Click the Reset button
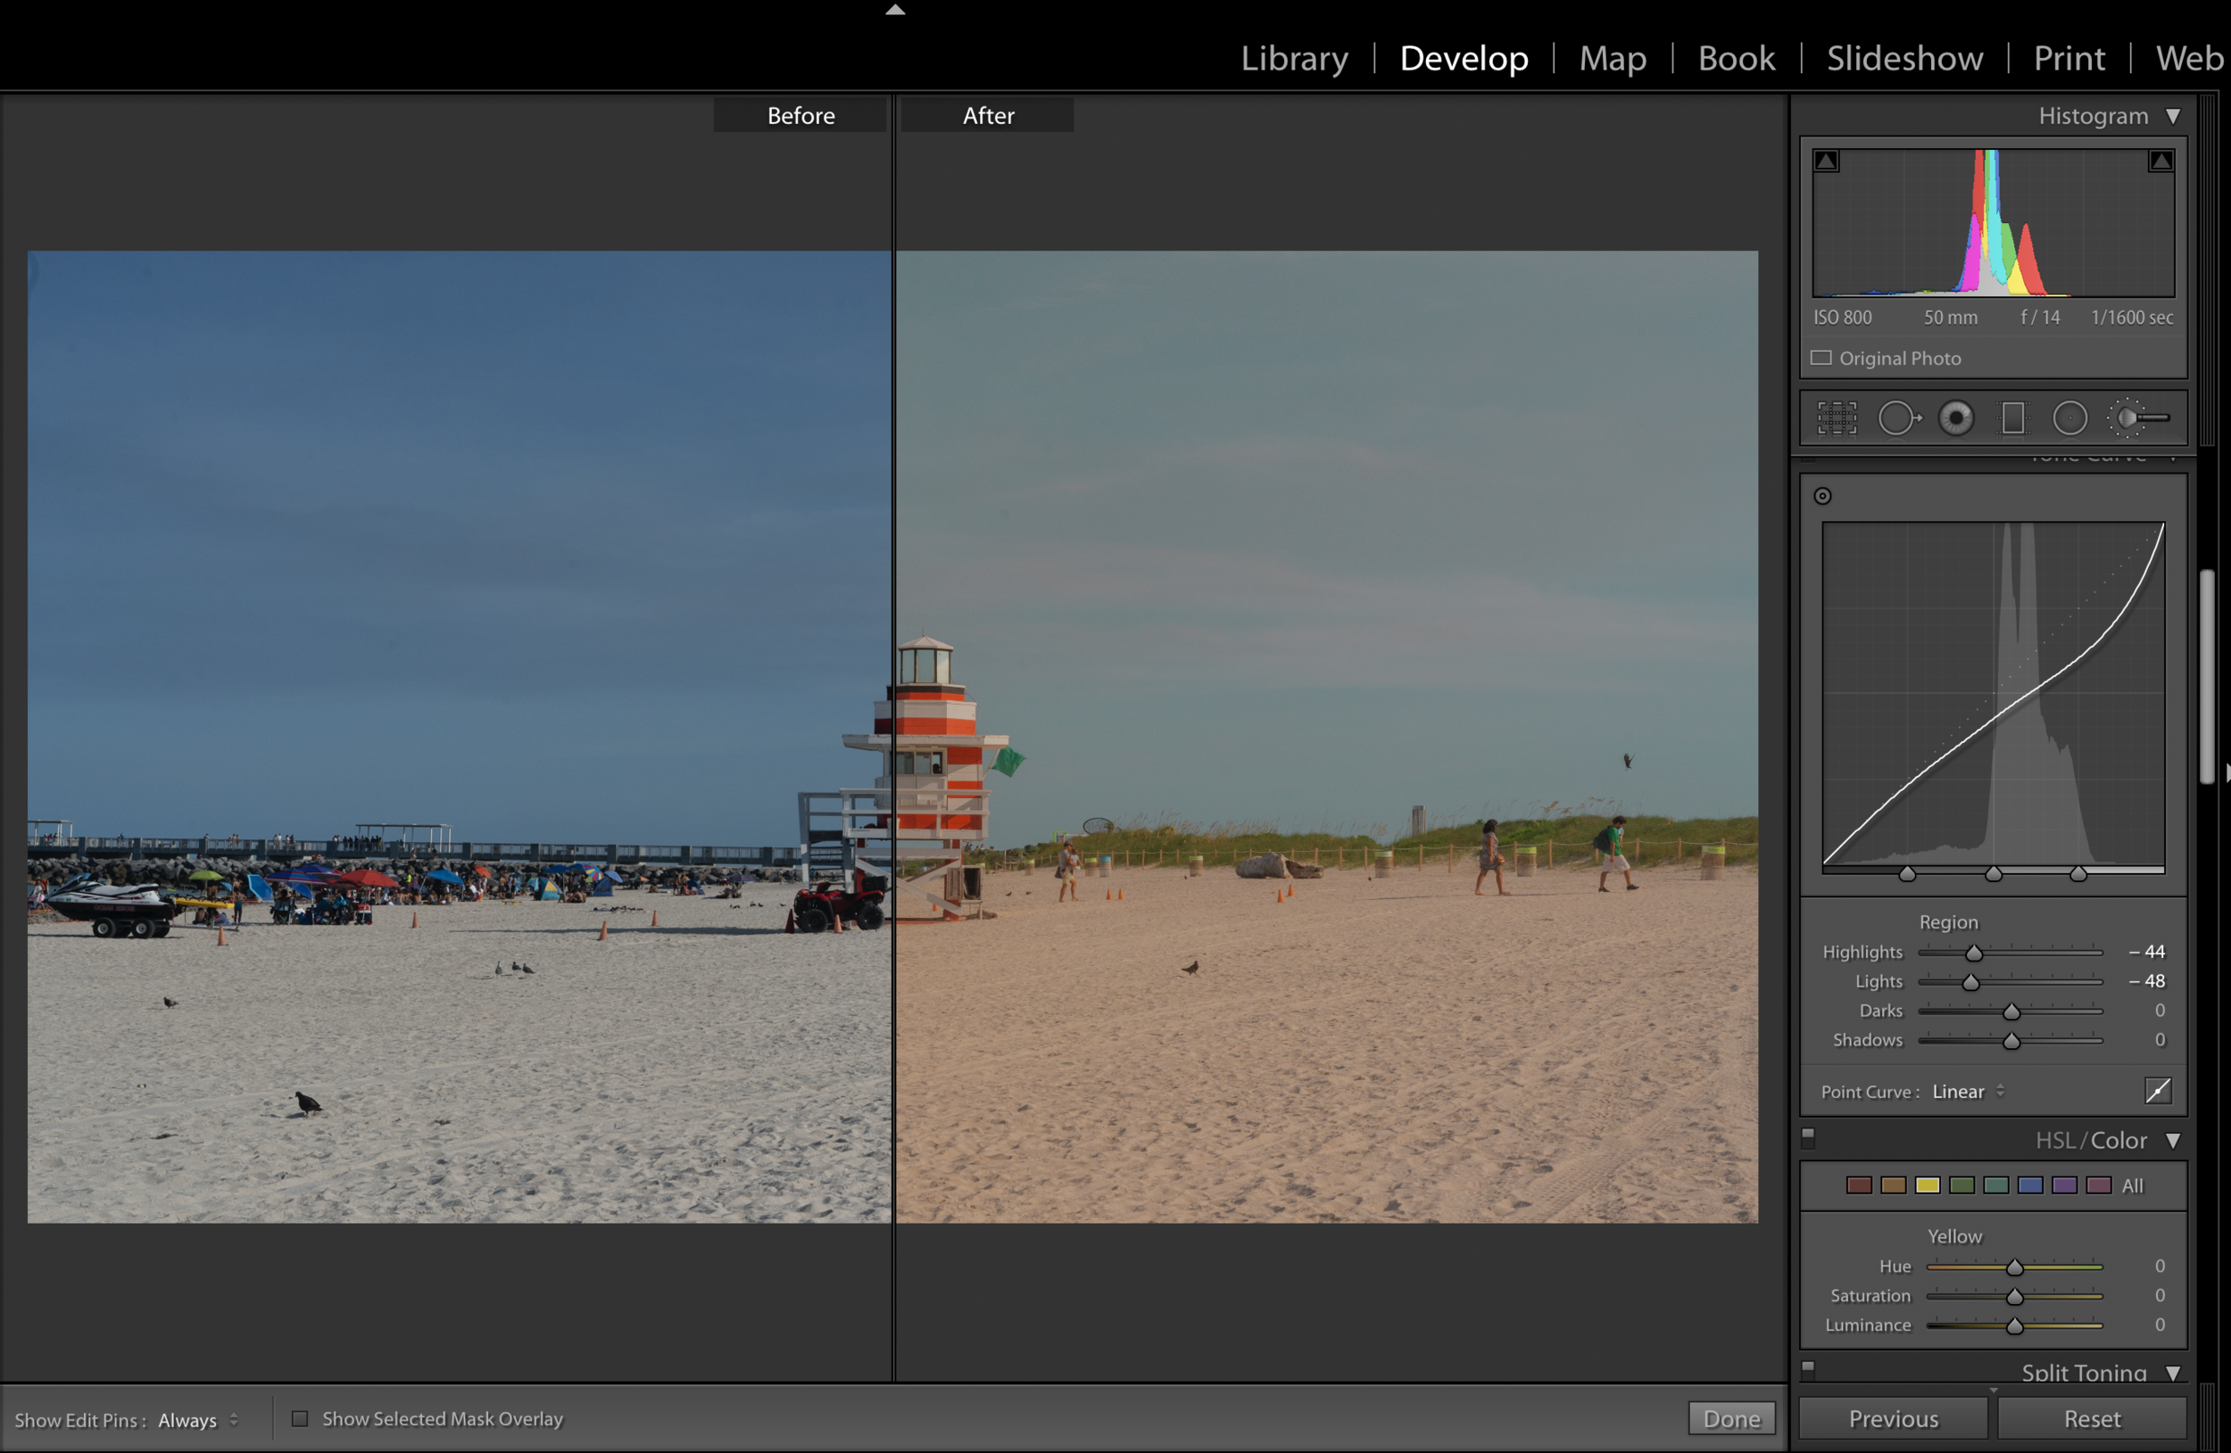This screenshot has width=2231, height=1453. 2091,1418
